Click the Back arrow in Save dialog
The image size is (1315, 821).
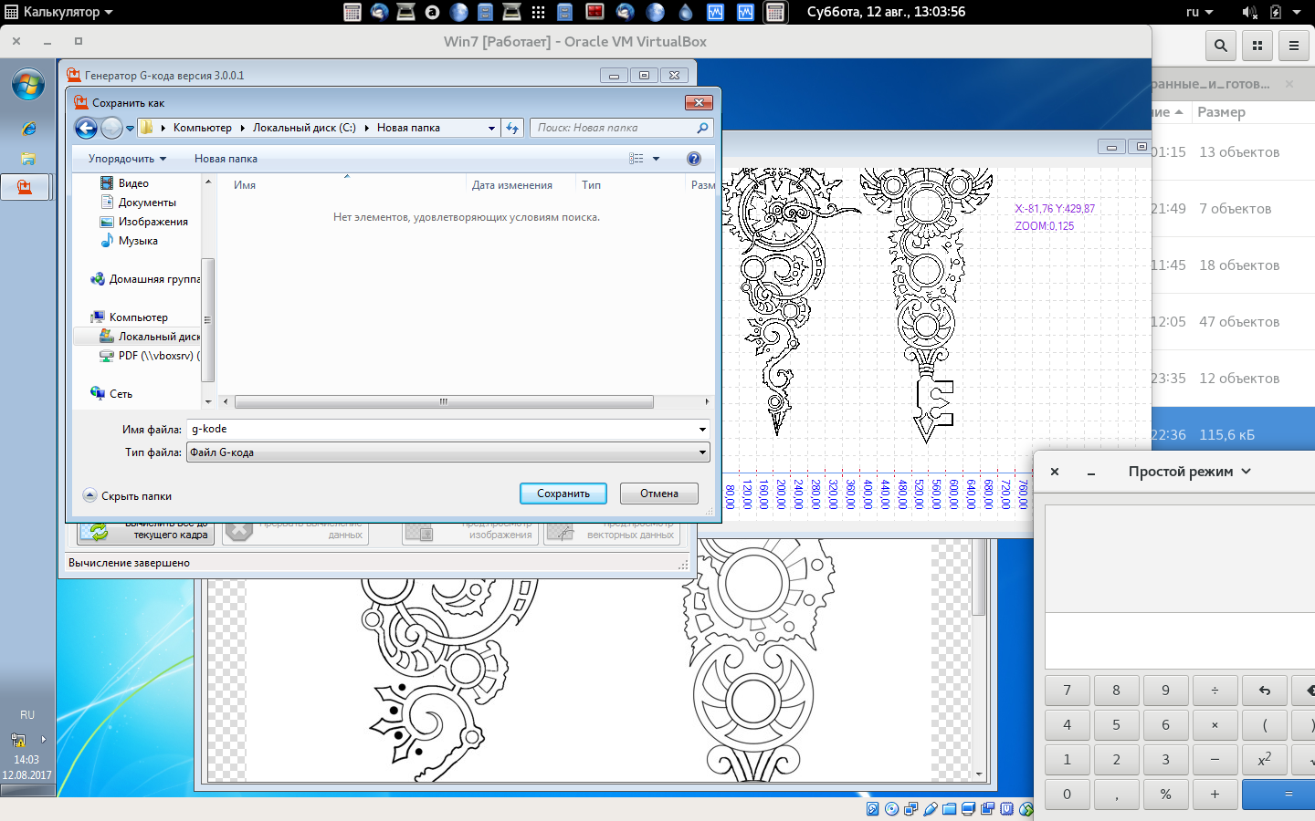click(86, 129)
